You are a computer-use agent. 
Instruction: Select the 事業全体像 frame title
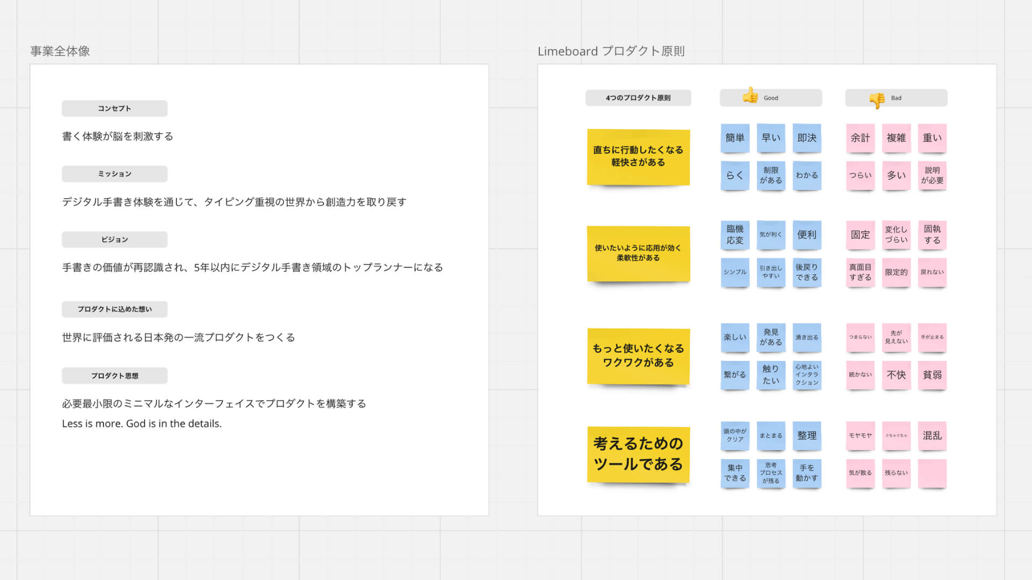click(x=60, y=51)
